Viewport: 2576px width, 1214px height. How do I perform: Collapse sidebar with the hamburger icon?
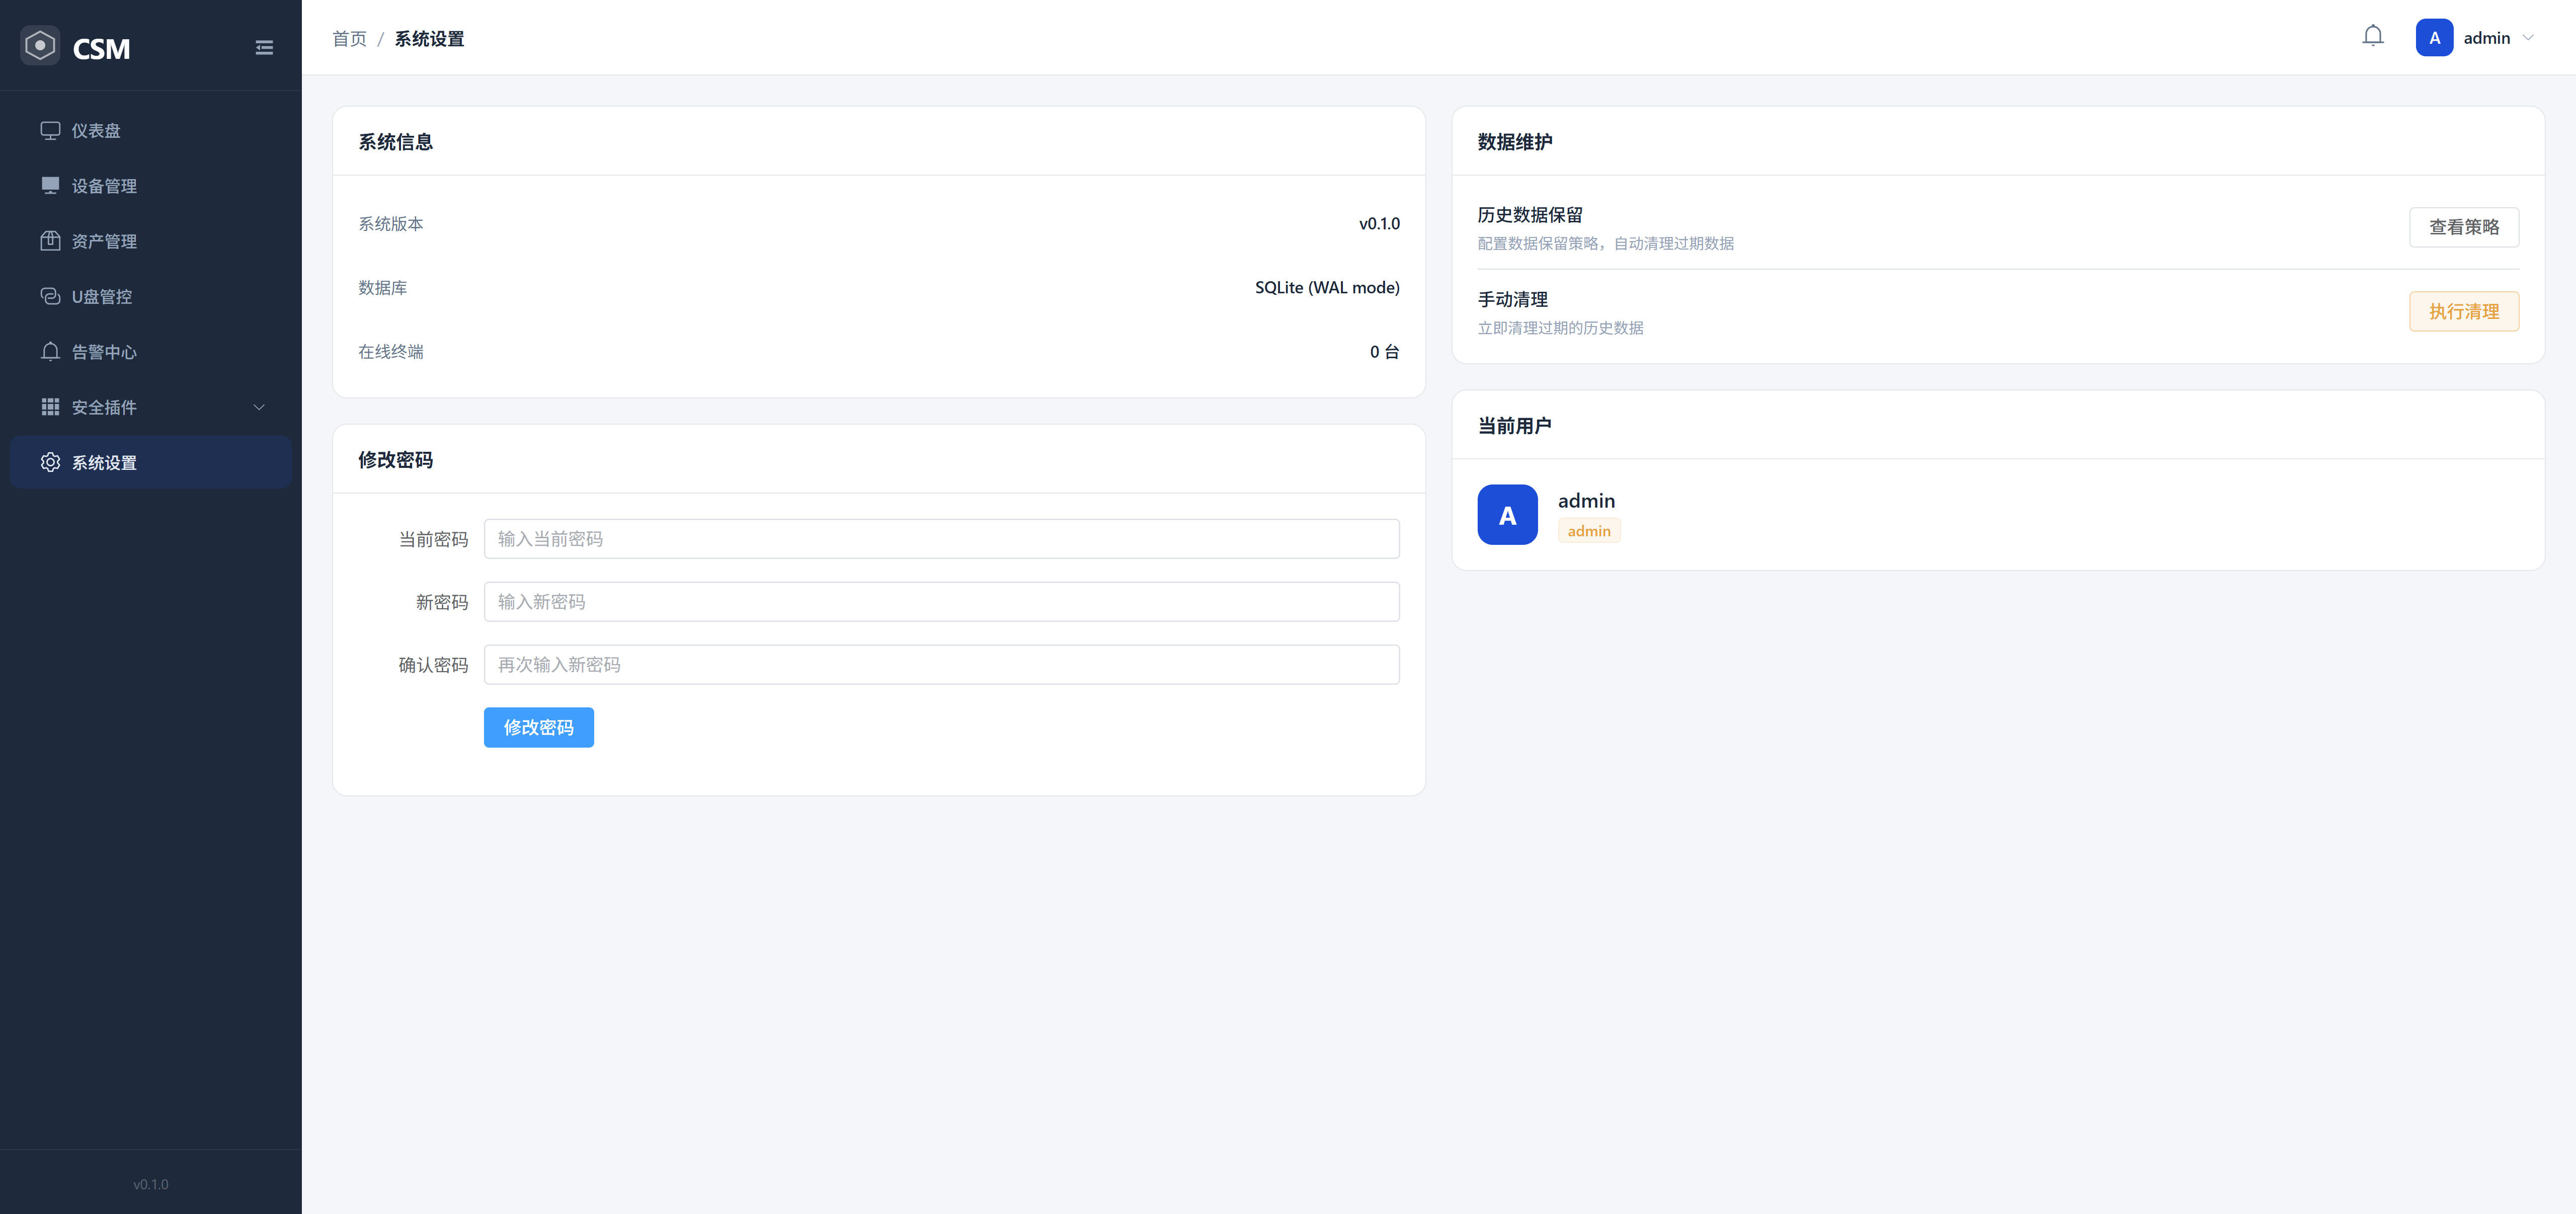point(264,48)
